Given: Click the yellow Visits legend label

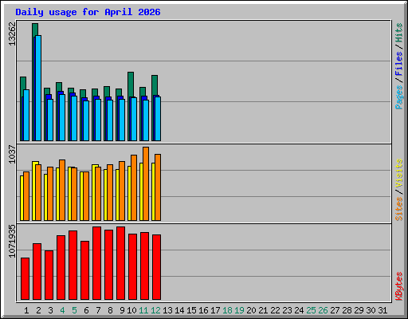Looking at the screenshot, I should coord(398,173).
